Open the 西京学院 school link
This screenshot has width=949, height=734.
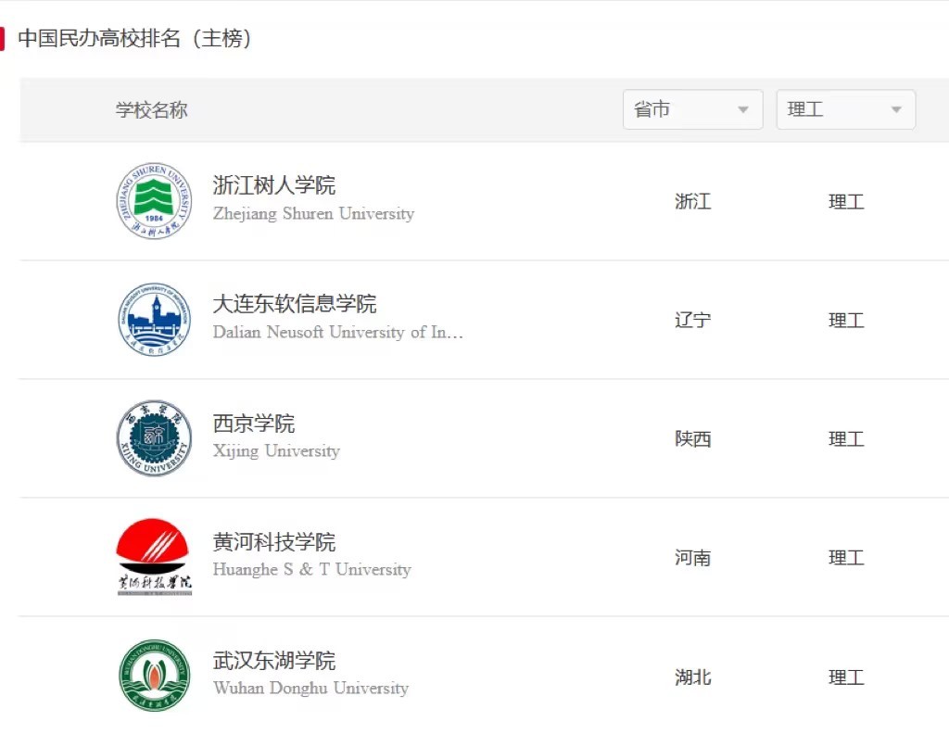coord(254,424)
